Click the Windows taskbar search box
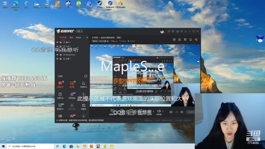This screenshot has height=149, width=265. [30, 146]
